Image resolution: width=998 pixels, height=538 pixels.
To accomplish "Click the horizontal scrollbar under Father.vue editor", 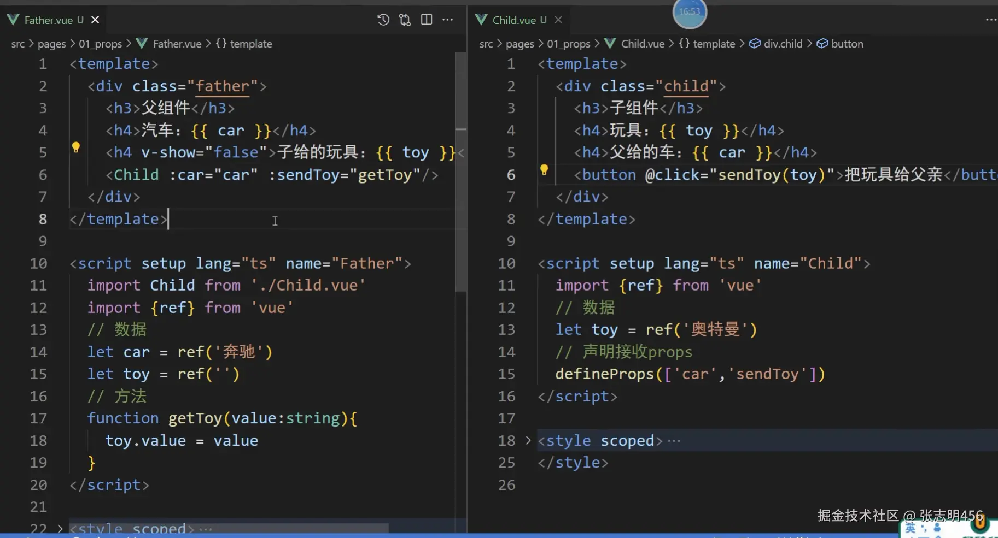I will [229, 528].
